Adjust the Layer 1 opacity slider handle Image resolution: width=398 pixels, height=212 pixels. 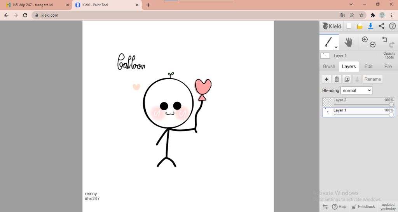pyautogui.click(x=391, y=115)
